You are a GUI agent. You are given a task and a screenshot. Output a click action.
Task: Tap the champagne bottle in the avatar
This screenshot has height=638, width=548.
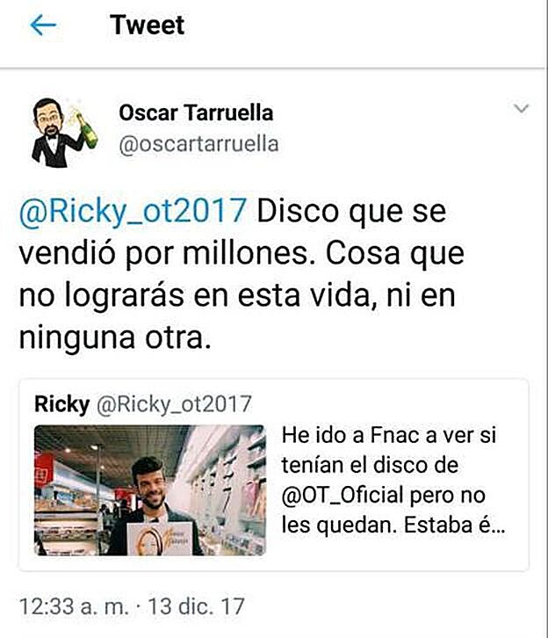click(87, 127)
